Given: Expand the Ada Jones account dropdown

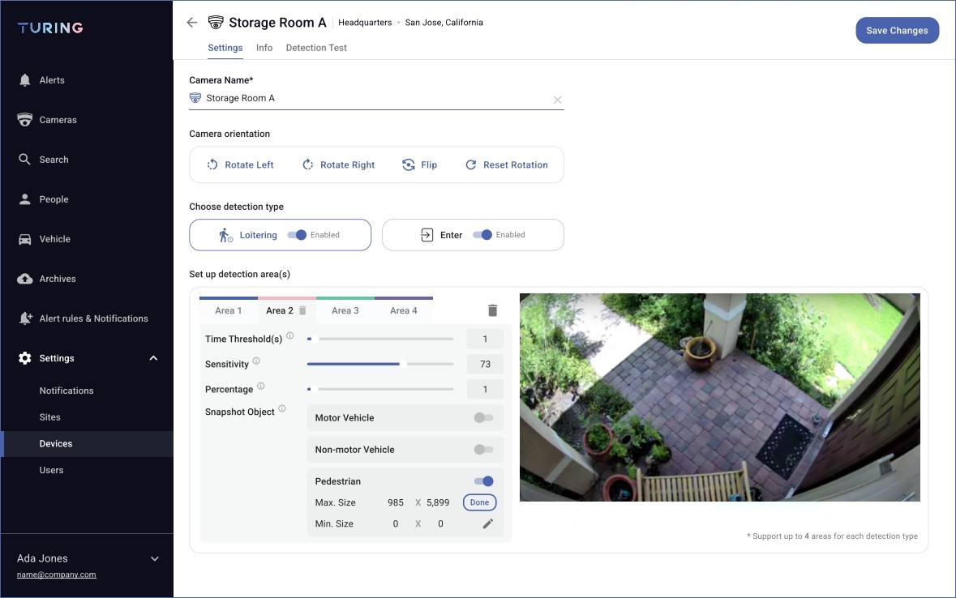Looking at the screenshot, I should pos(155,558).
